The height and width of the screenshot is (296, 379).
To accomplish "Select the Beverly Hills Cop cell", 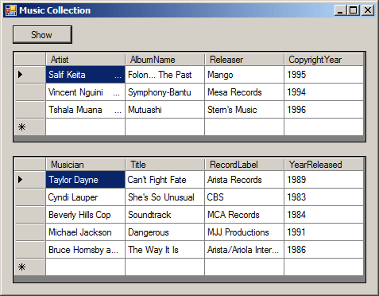I will pos(85,215).
